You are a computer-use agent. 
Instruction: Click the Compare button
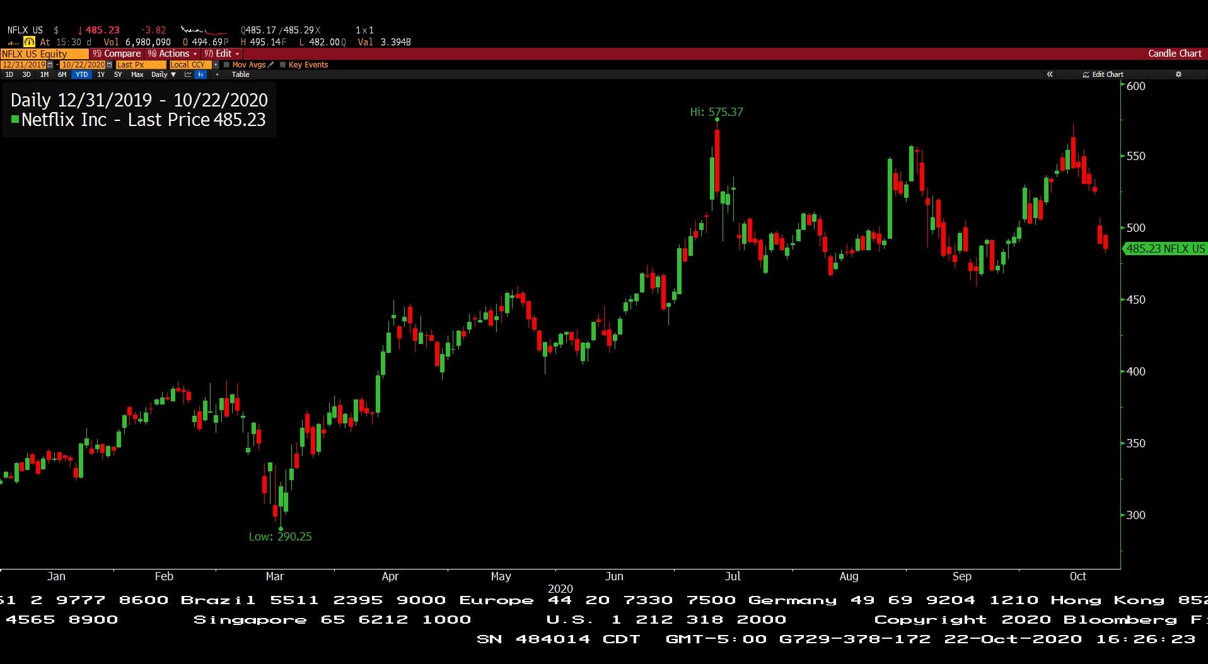pos(117,54)
